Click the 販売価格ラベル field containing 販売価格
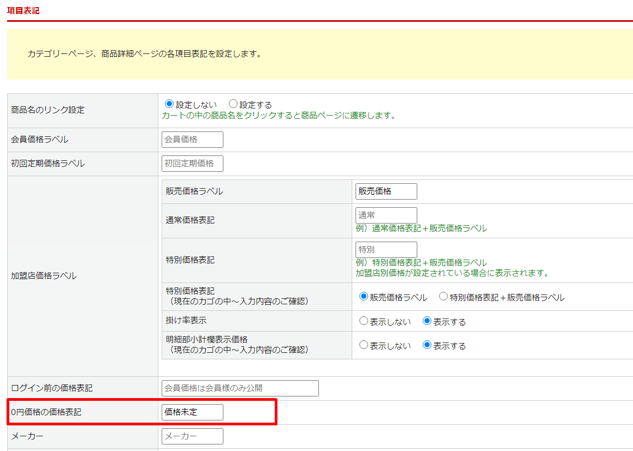This screenshot has height=451, width=633. pos(386,191)
